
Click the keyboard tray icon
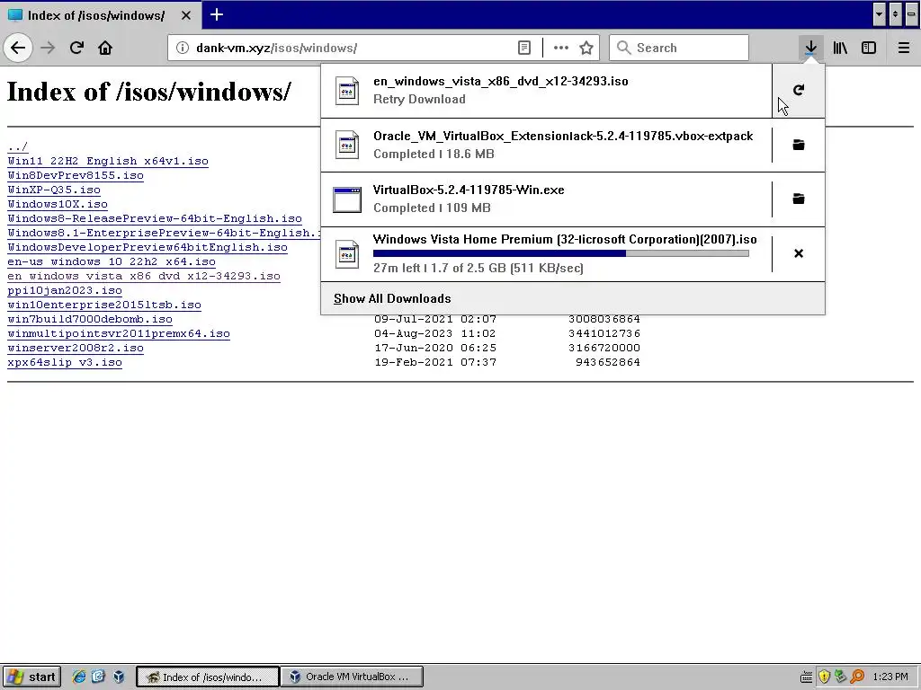click(x=807, y=677)
